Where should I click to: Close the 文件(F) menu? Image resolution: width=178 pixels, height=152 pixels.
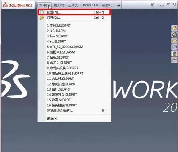(44, 5)
